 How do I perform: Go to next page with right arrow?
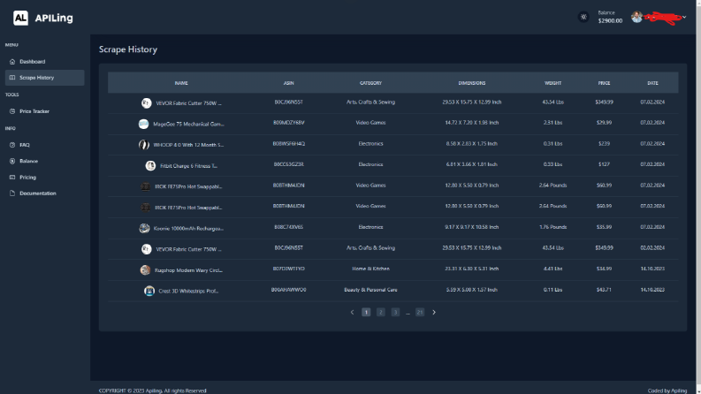point(434,312)
